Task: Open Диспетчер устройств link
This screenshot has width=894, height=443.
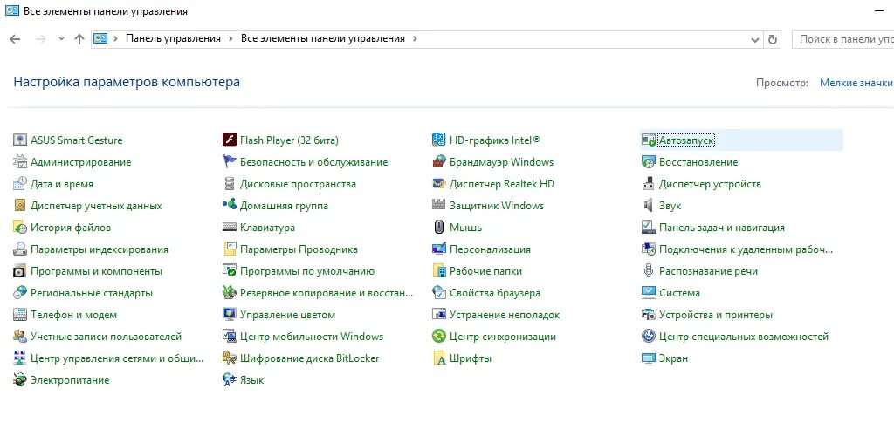Action: click(x=710, y=184)
